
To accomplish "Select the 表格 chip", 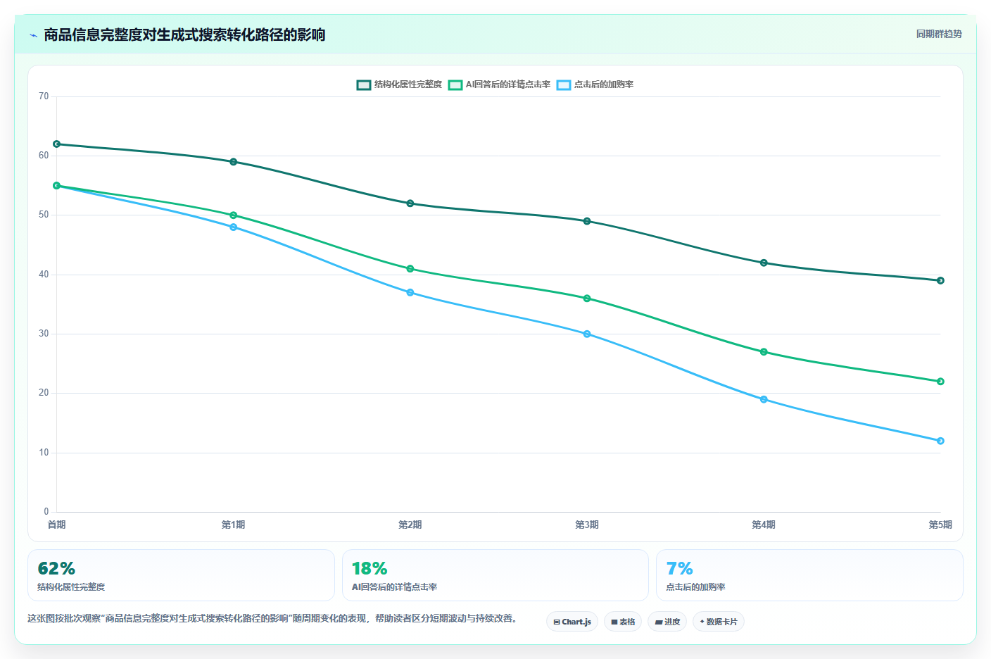I will [x=623, y=622].
